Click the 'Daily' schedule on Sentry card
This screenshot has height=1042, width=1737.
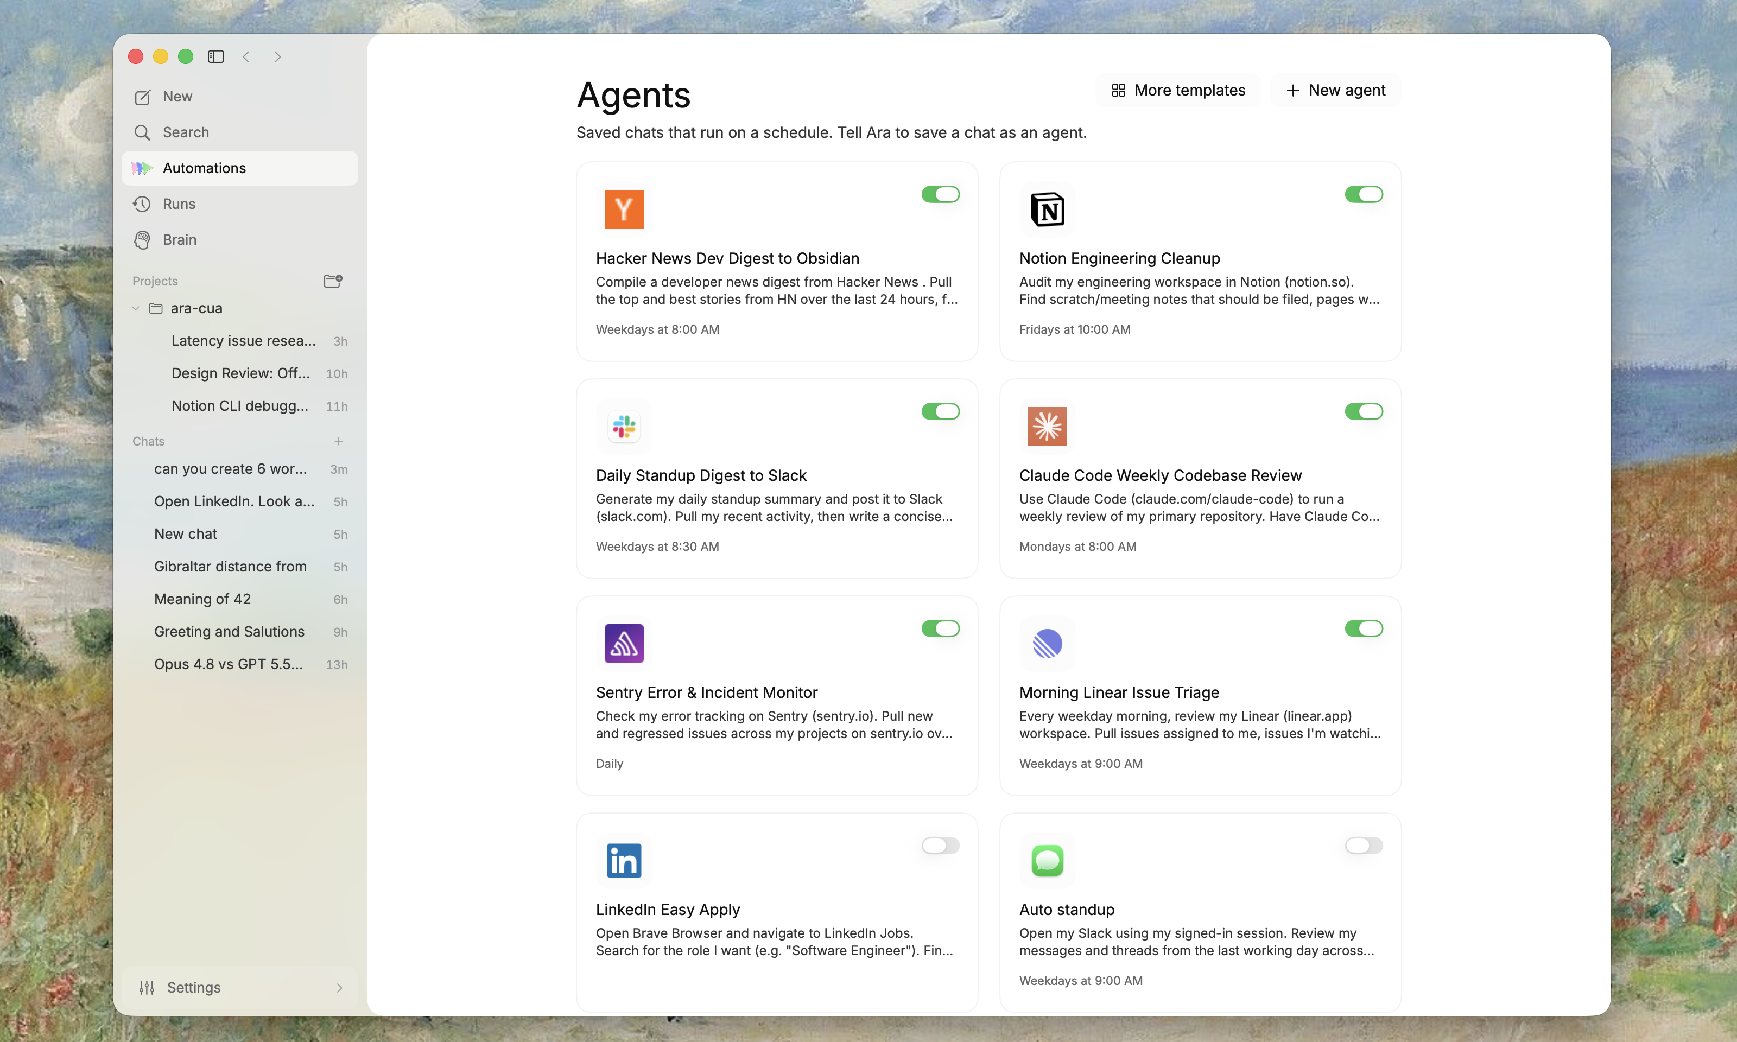[x=610, y=763]
